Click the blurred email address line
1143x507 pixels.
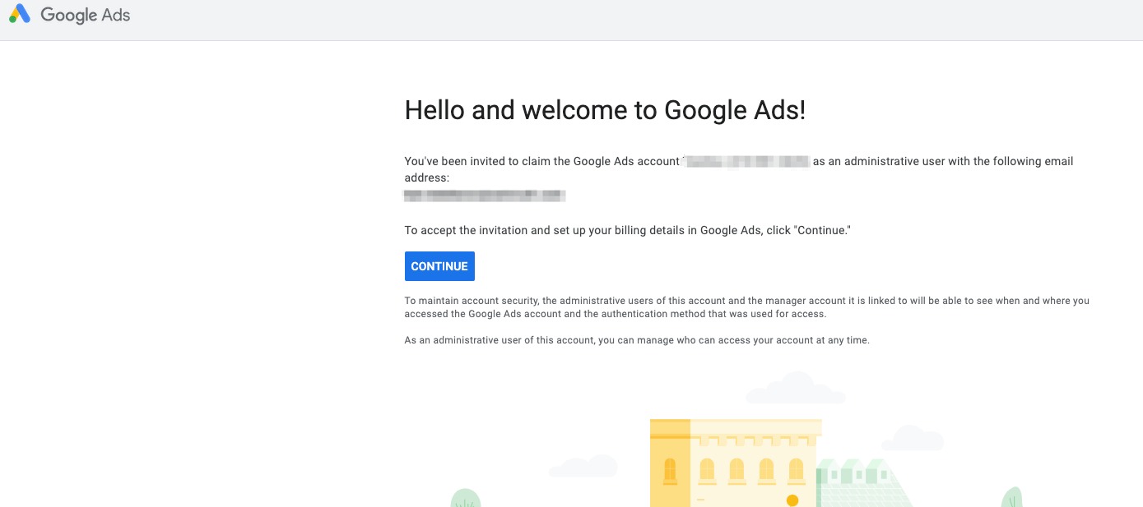click(484, 196)
